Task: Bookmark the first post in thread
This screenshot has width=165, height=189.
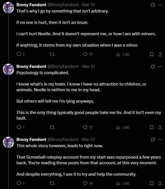Action: (x=152, y=54)
